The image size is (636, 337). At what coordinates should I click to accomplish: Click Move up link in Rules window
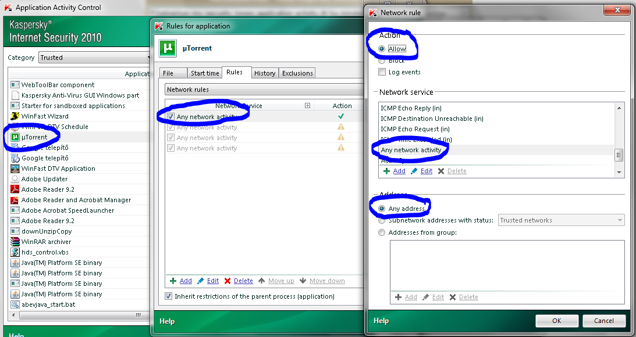(280, 281)
